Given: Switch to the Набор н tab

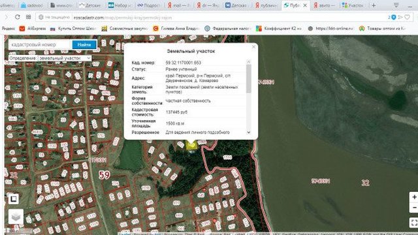Looking at the screenshot, I should coord(120,5).
